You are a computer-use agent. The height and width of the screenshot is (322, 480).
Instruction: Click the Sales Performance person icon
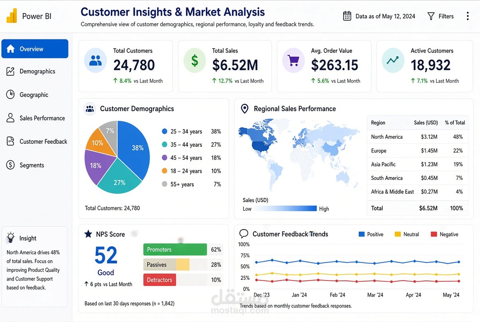10,118
